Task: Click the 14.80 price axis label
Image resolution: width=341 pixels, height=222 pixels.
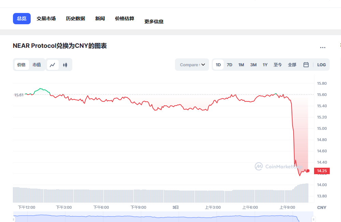Action: pyautogui.click(x=322, y=140)
